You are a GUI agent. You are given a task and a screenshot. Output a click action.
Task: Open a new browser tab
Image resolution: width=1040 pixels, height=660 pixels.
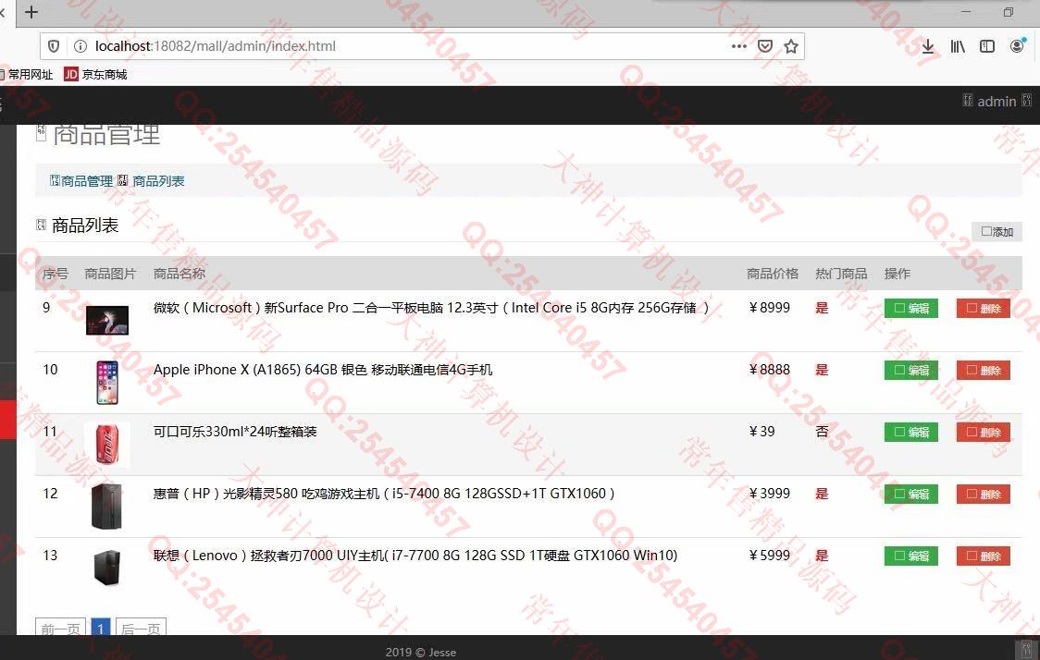[x=31, y=12]
